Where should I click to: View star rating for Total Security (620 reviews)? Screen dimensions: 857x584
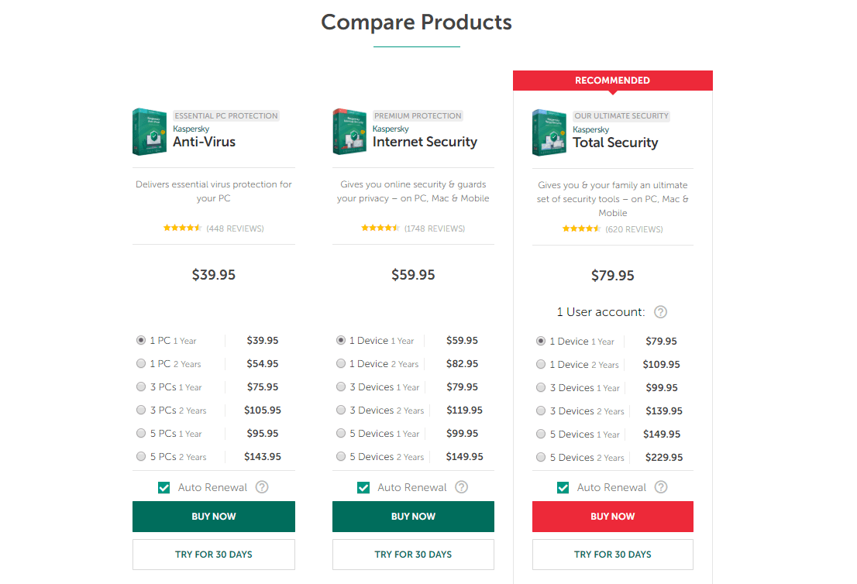click(581, 229)
